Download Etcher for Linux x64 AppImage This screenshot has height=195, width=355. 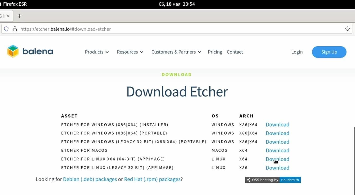277,159
